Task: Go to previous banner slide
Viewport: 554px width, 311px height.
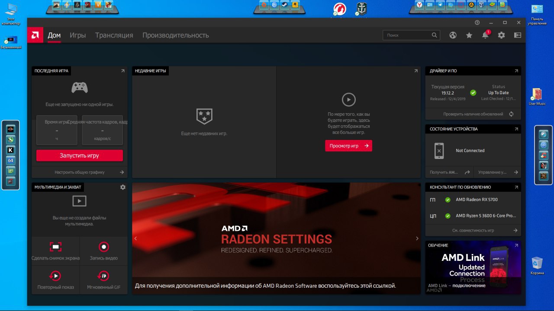Action: click(135, 238)
